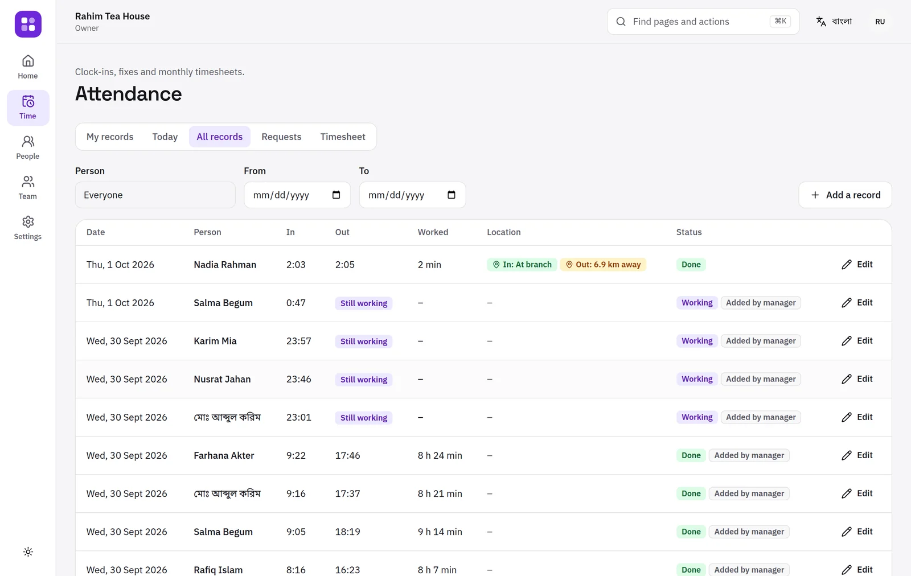Screen dimensions: 911x576
Task: Edit the 23:01 still-working record
Action: click(857, 417)
